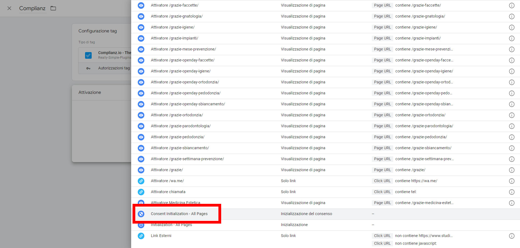The width and height of the screenshot is (520, 248).
Task: Show info for Attivatore /grazie/ row
Action: click(511, 170)
